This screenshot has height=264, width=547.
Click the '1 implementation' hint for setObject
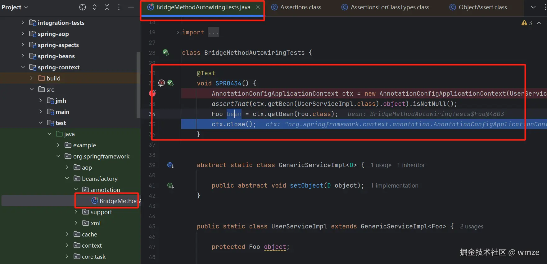click(x=395, y=185)
